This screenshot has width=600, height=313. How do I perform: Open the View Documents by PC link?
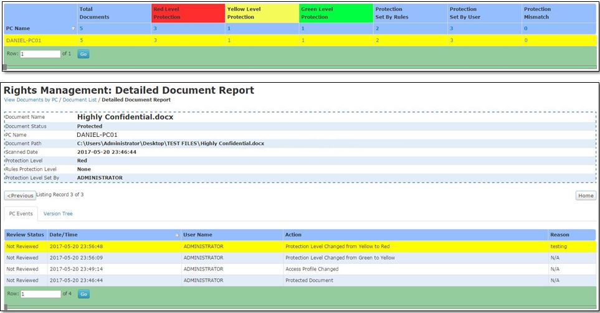point(31,100)
